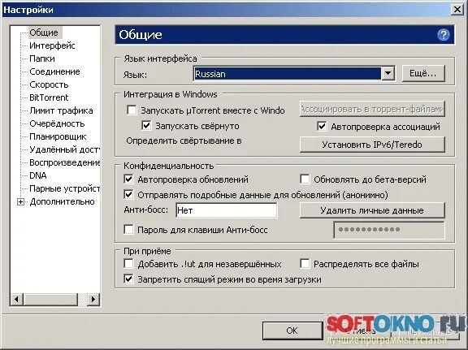
Task: Open BitTorrent settings category
Action: pos(49,97)
